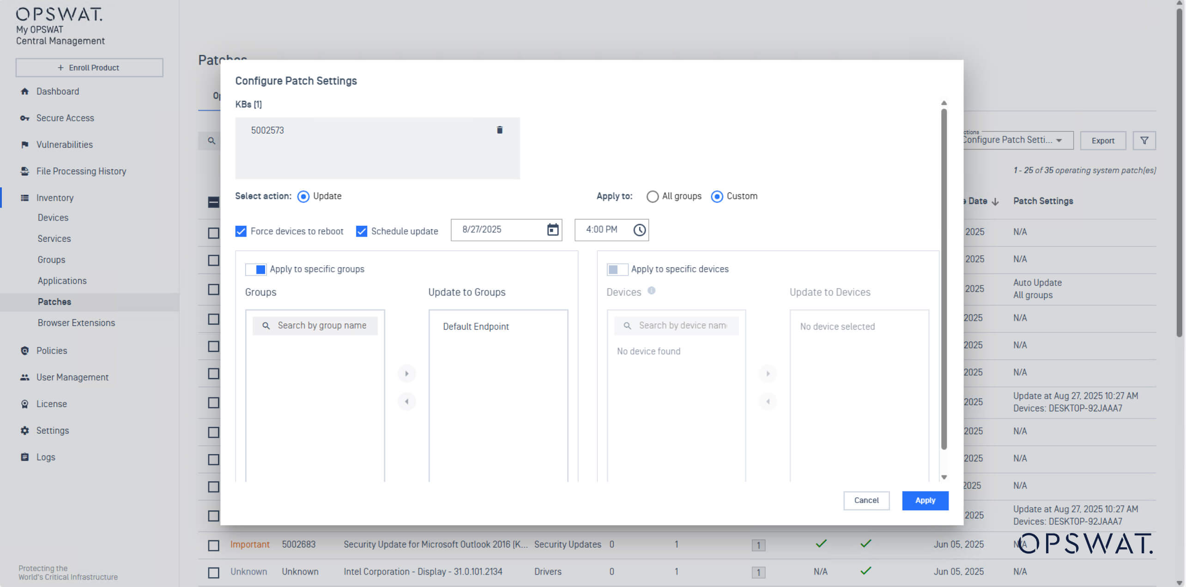Select the All groups radio button

653,196
